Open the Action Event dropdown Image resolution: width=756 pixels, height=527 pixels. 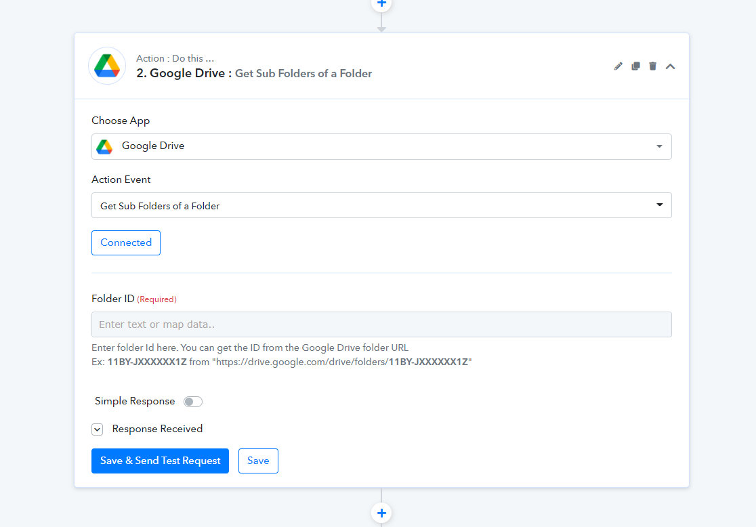coord(381,205)
